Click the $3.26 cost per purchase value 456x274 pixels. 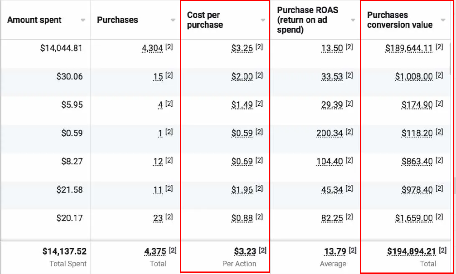tap(242, 48)
